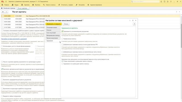
Task: Switch to the Почасовая оплата tab
Action: (53, 27)
